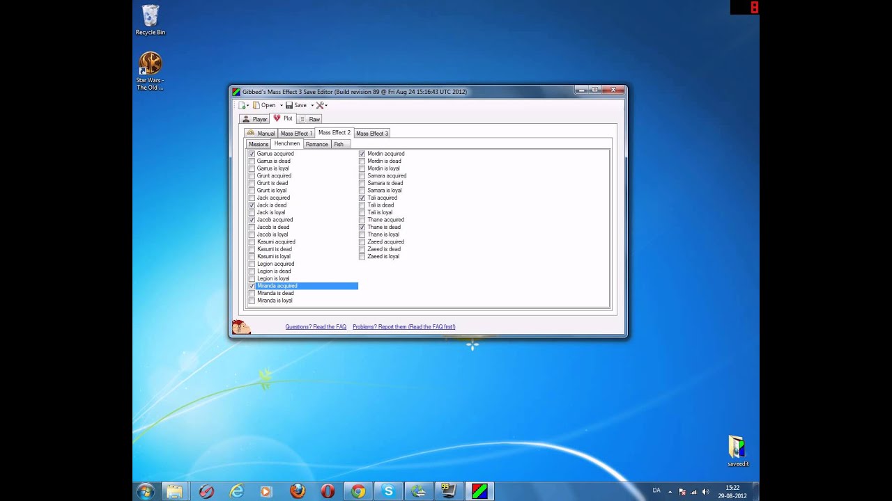
Task: Uncheck Jacob acquired checkbox
Action: (252, 220)
